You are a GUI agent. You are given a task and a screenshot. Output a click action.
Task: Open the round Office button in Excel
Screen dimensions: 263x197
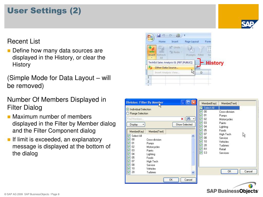(x=150, y=37)
